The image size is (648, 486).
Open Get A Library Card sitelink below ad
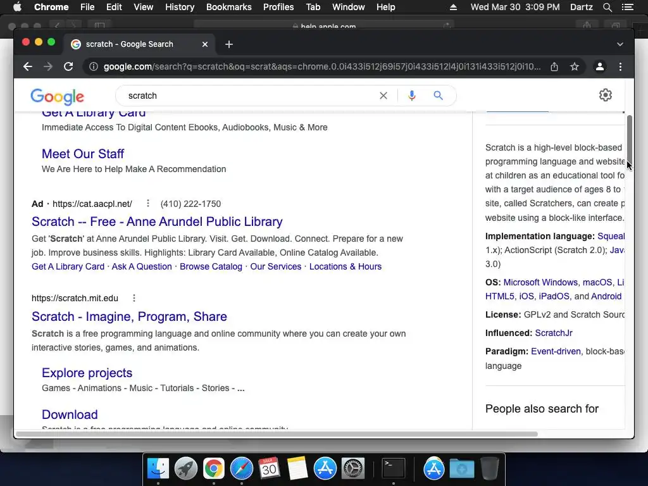68,266
